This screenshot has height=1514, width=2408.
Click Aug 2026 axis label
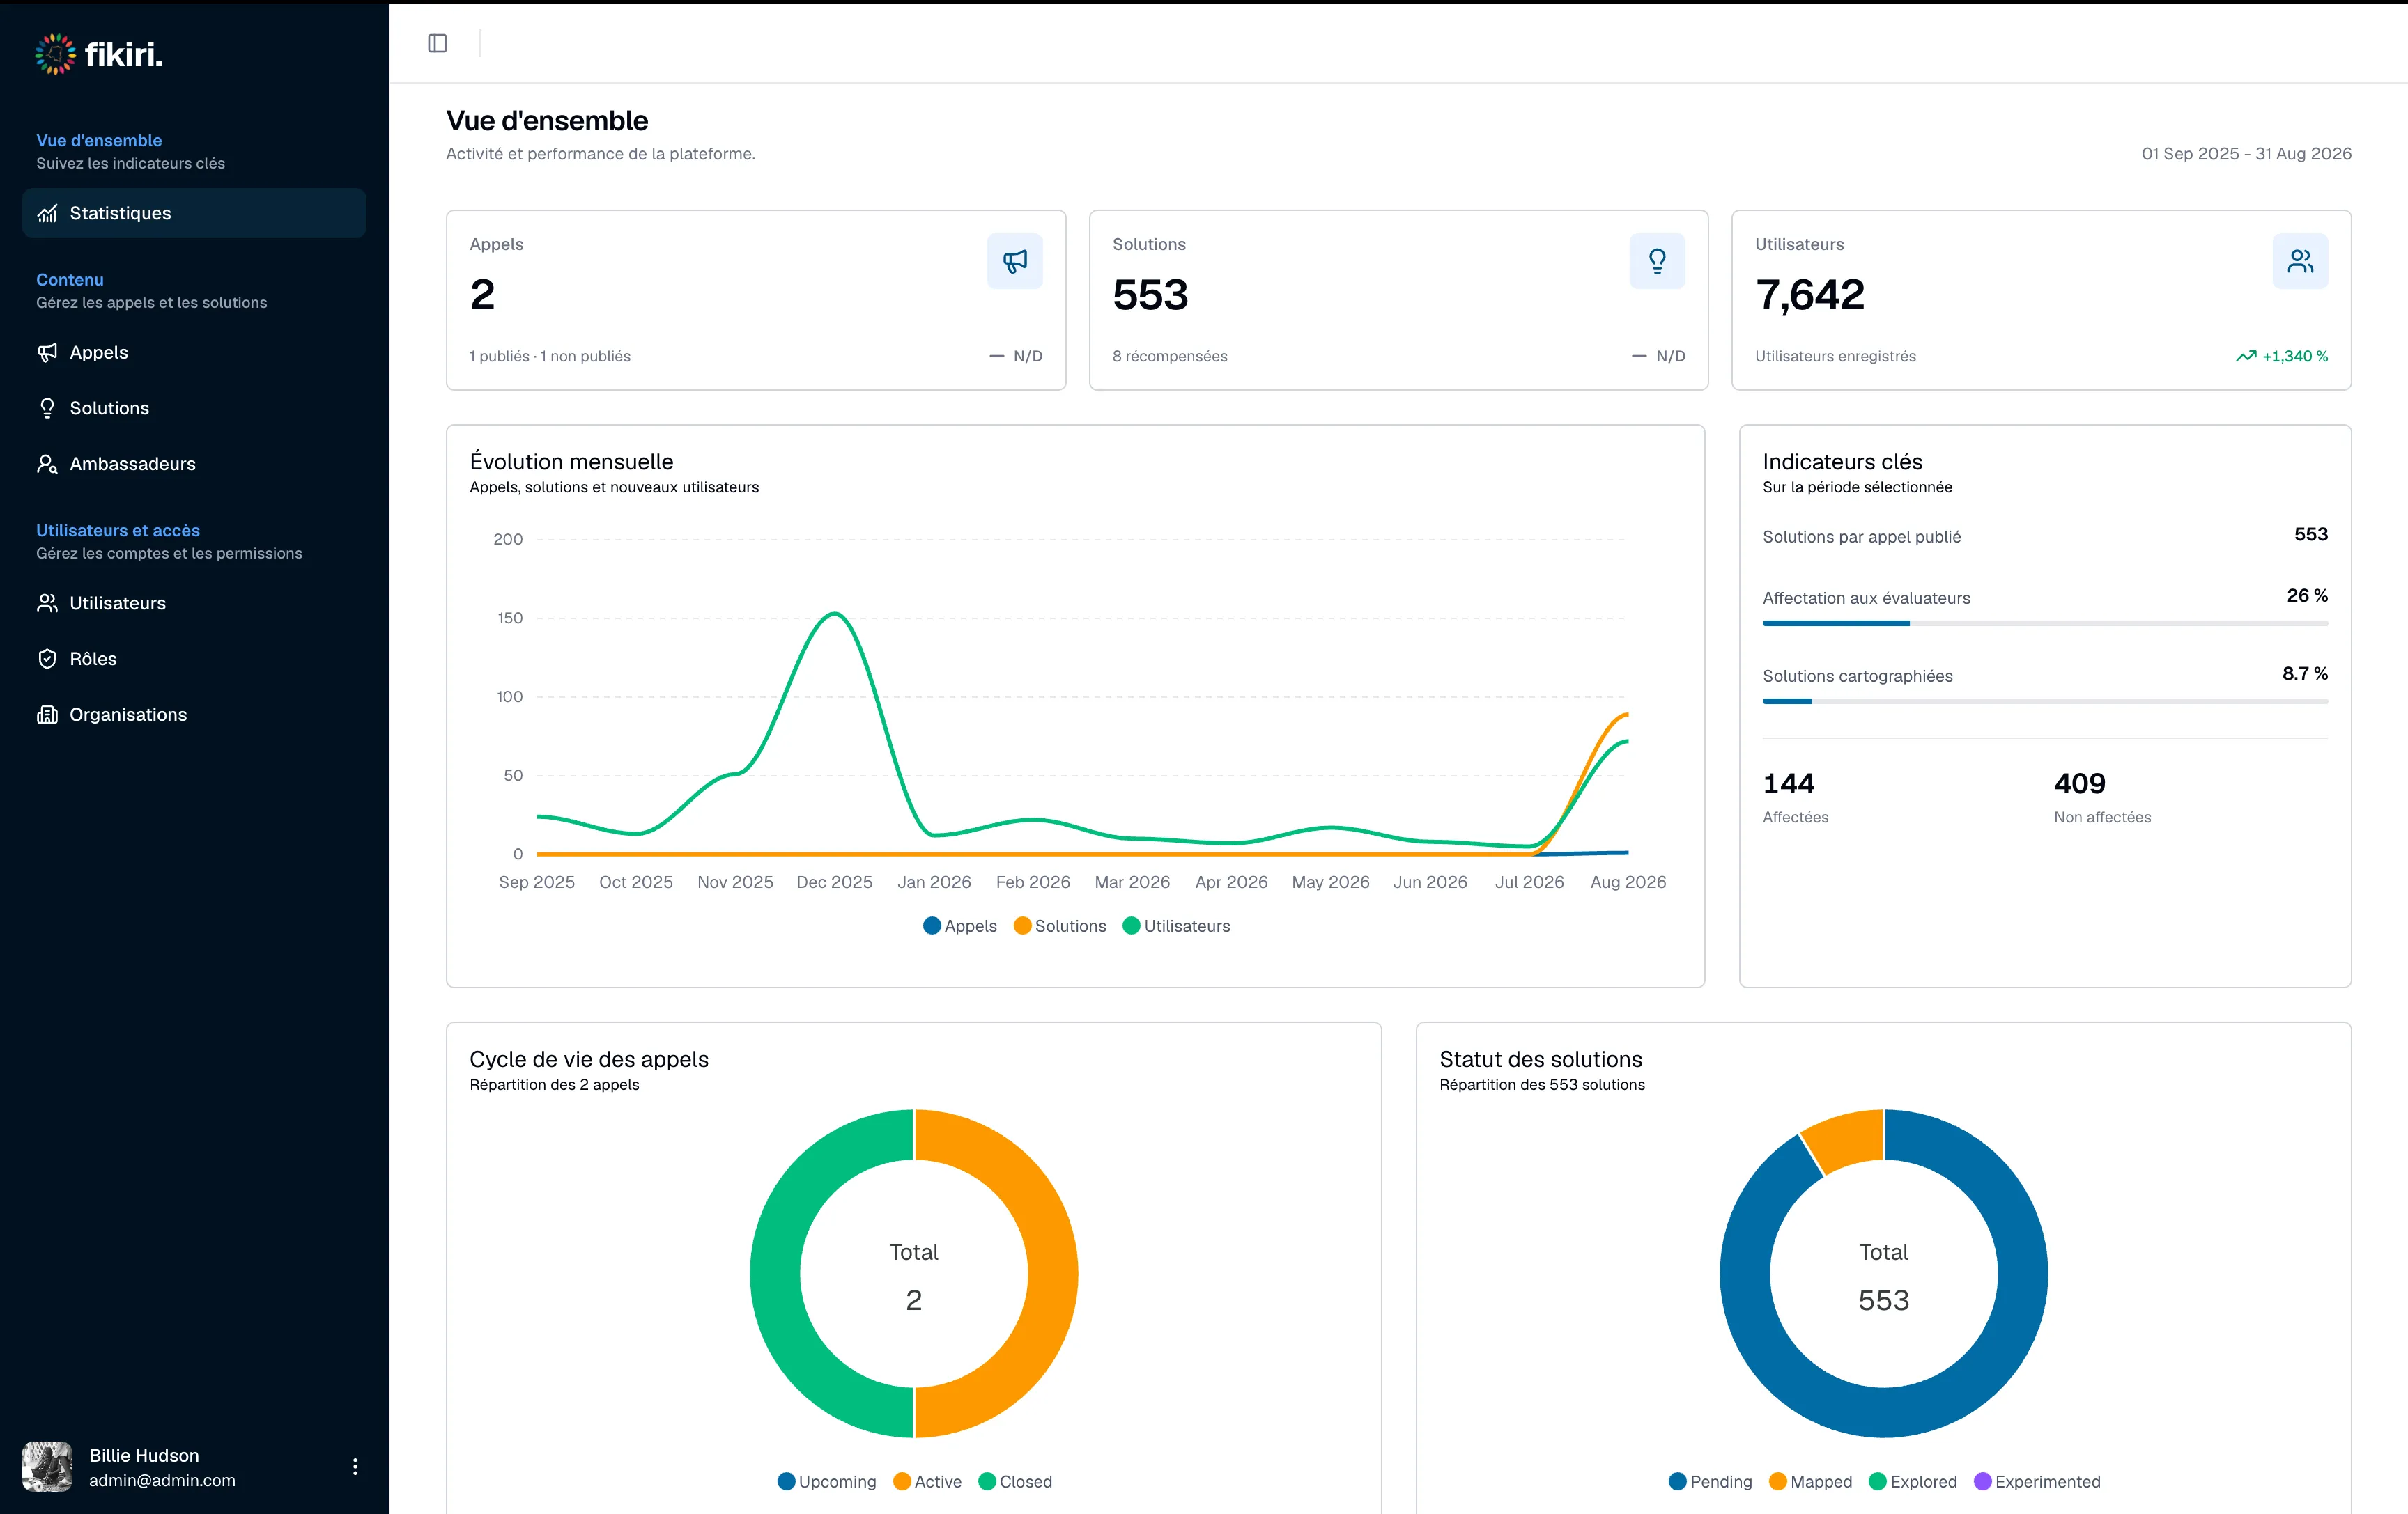pyautogui.click(x=1628, y=882)
